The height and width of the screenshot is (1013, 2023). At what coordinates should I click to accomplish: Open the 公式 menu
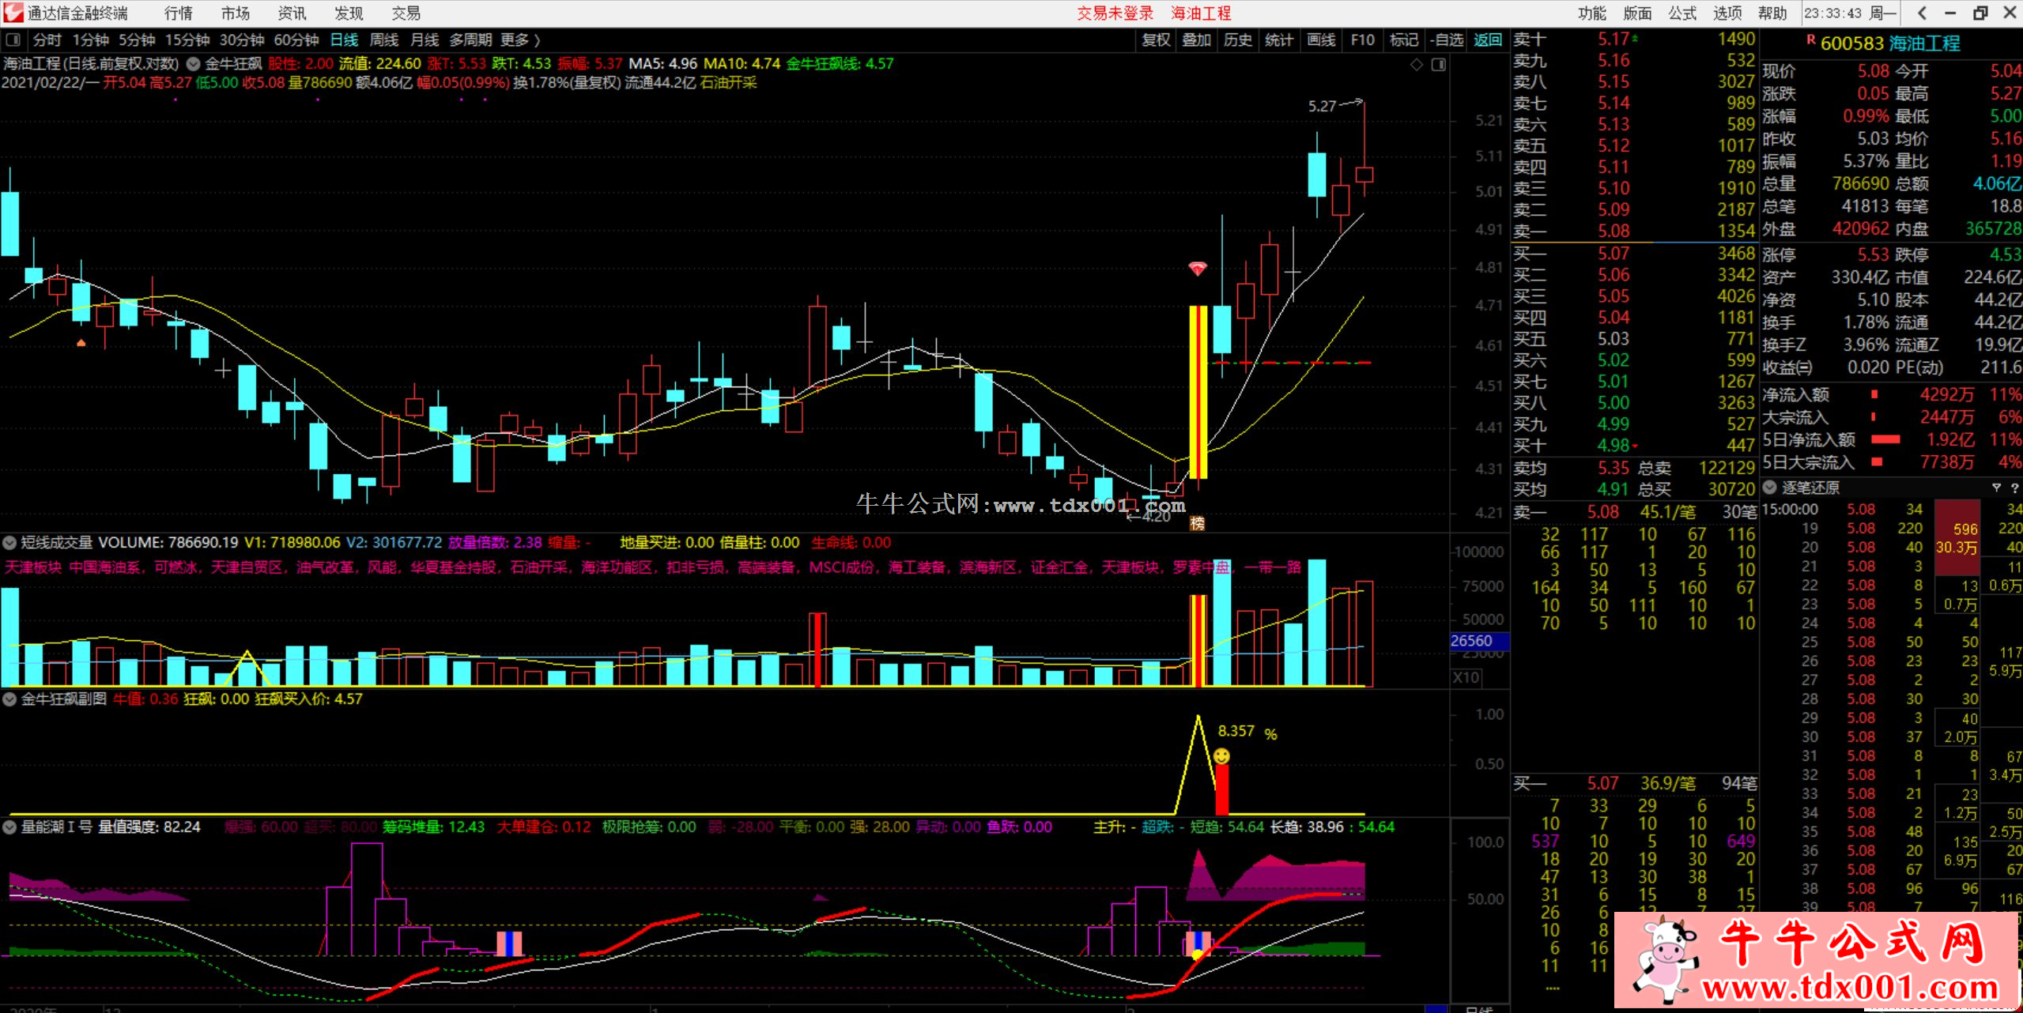point(1683,13)
